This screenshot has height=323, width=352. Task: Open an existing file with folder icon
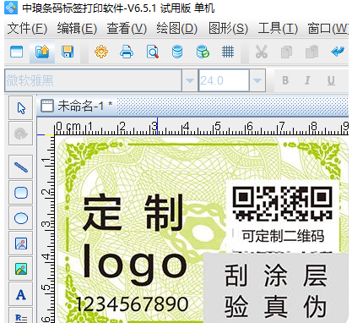pos(42,52)
